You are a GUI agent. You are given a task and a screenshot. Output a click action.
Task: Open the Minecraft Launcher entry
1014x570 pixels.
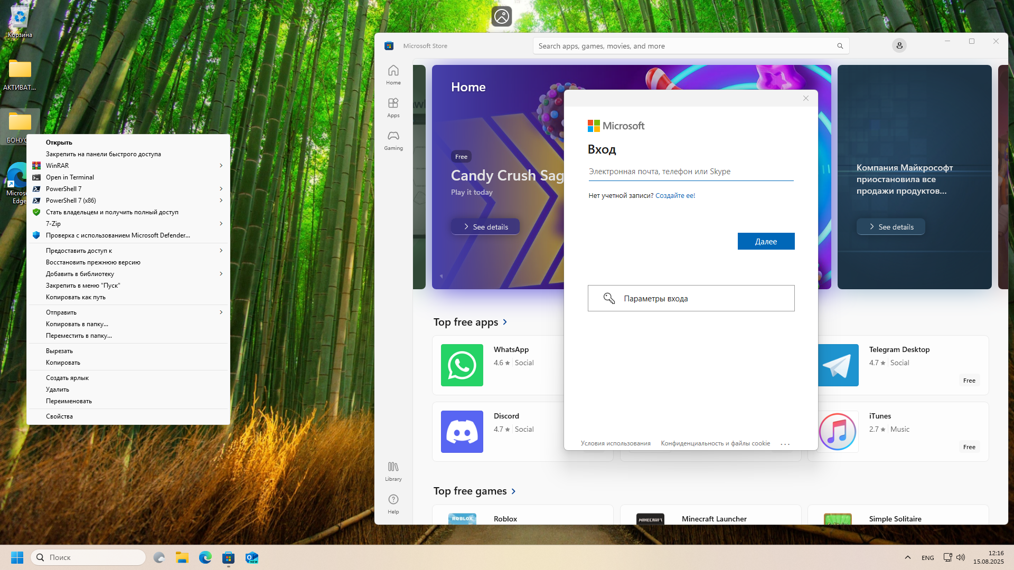click(x=710, y=515)
